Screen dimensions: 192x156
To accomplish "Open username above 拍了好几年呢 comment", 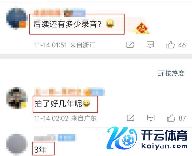I will point(69,92).
